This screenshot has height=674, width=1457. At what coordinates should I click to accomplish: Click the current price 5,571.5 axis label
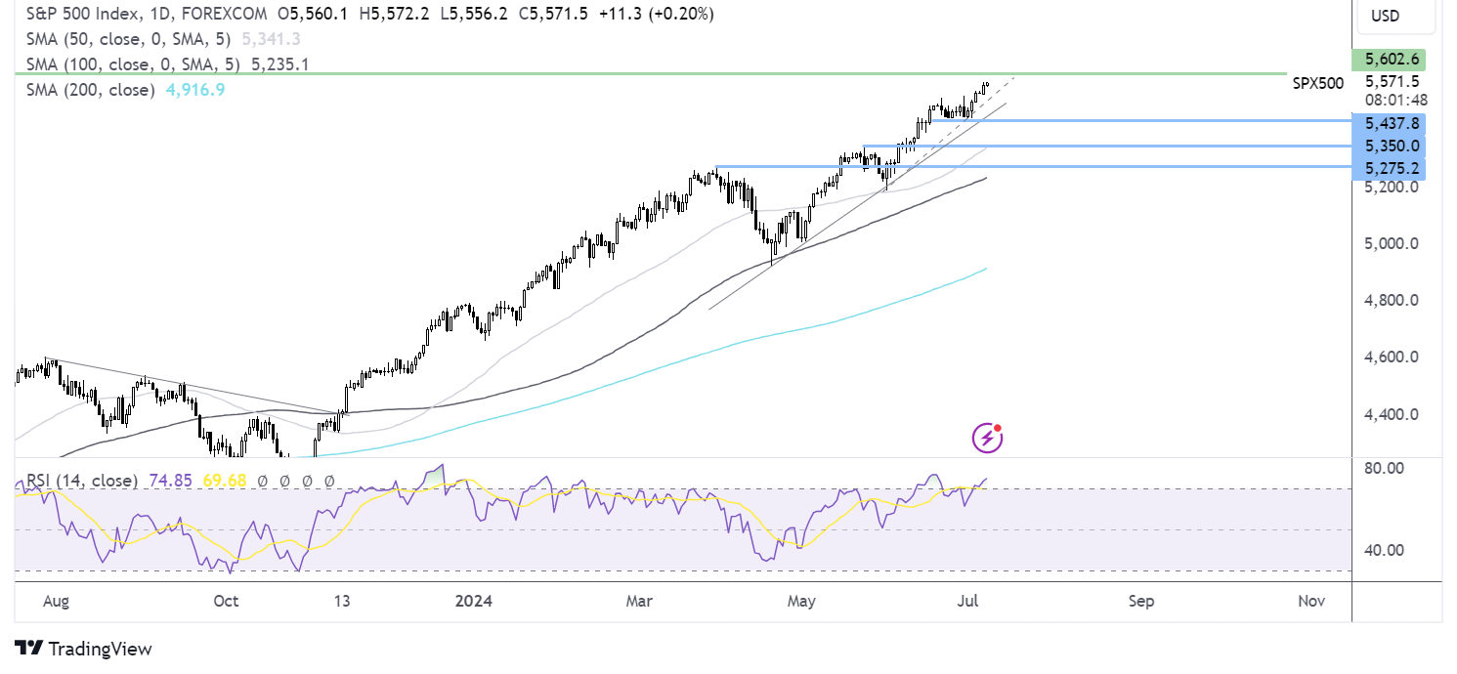click(1393, 82)
